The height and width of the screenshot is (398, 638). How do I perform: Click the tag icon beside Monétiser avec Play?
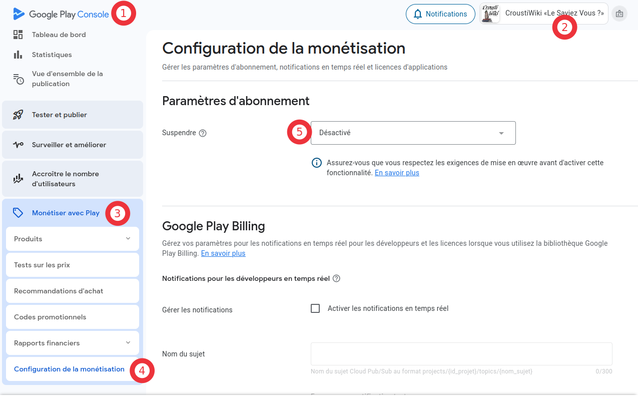click(x=18, y=213)
